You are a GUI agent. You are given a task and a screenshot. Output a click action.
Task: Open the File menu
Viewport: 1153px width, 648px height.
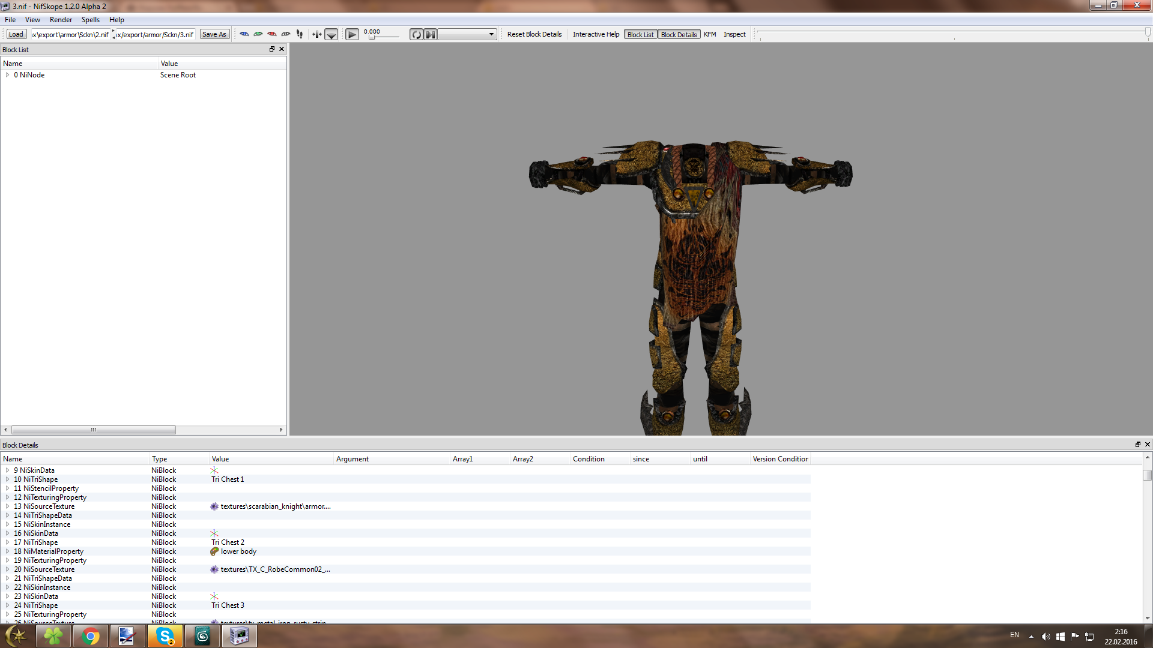tap(10, 20)
